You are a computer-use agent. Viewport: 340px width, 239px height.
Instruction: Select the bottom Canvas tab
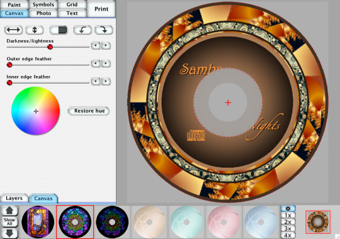click(43, 198)
